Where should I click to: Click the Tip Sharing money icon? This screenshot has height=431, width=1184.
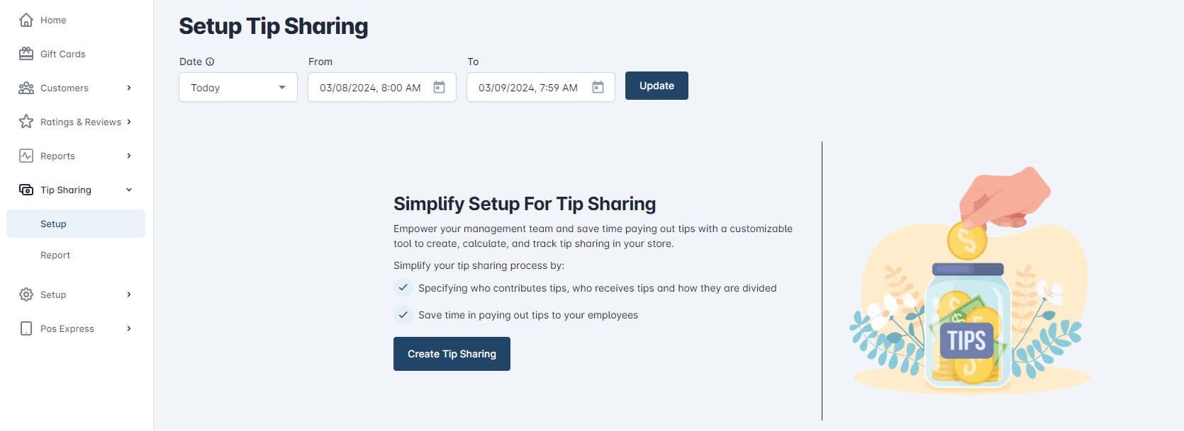point(26,190)
